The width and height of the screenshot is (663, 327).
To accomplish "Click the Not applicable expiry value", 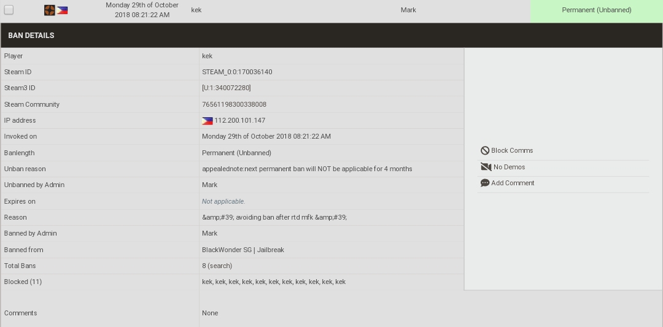I will pyautogui.click(x=223, y=201).
